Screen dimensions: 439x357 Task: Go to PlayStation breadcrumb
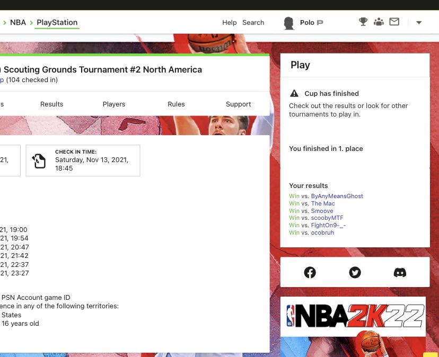[57, 22]
